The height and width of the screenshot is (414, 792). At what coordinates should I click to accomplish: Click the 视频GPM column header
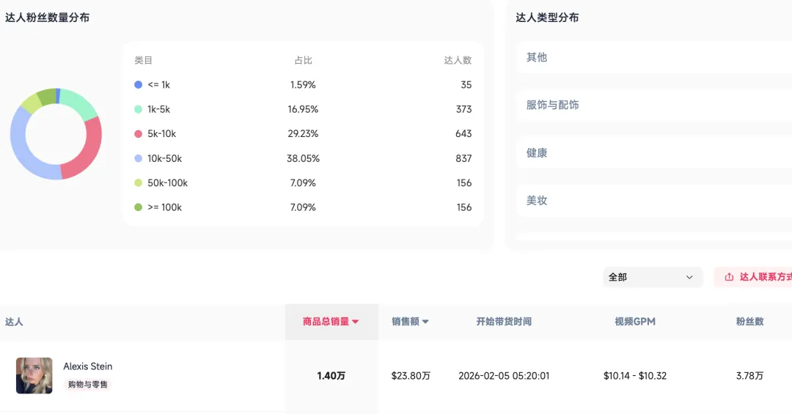point(634,322)
